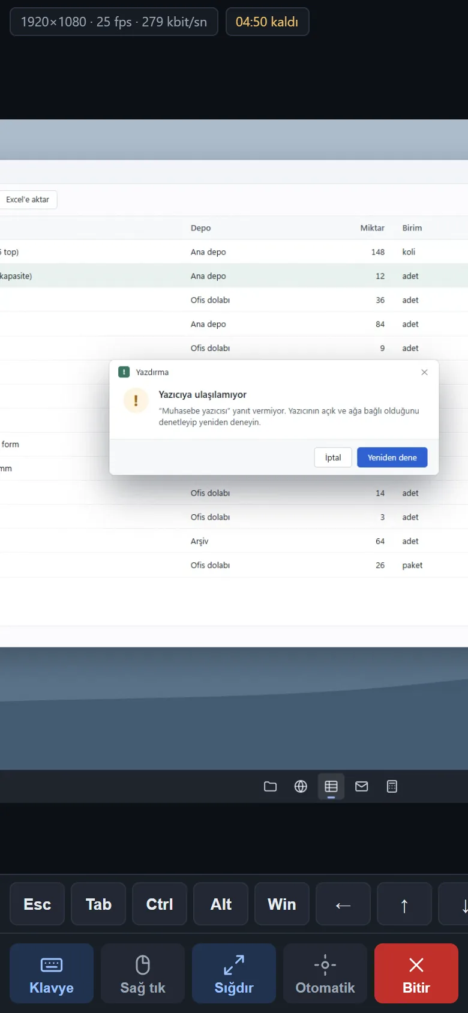Screen dimensions: 468x1013
Task: Click the İptal button
Action: (x=333, y=457)
